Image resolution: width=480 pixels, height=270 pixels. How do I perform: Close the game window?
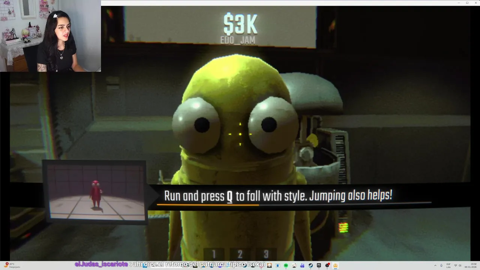point(475,3)
